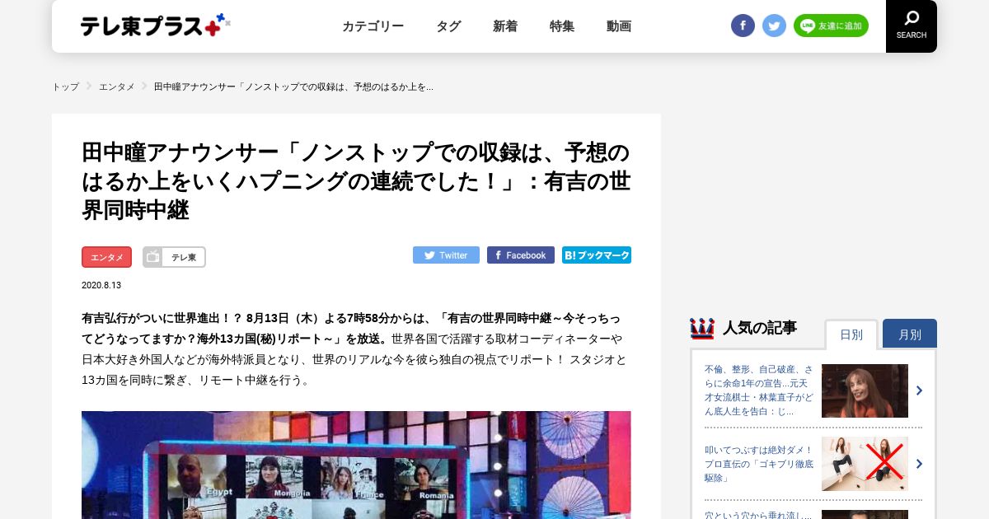Open the Twitter round icon in header
The width and height of the screenshot is (989, 519).
tap(774, 26)
